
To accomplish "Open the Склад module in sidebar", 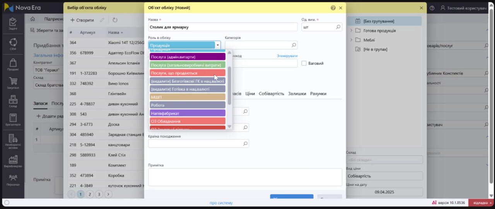I will point(13,101).
